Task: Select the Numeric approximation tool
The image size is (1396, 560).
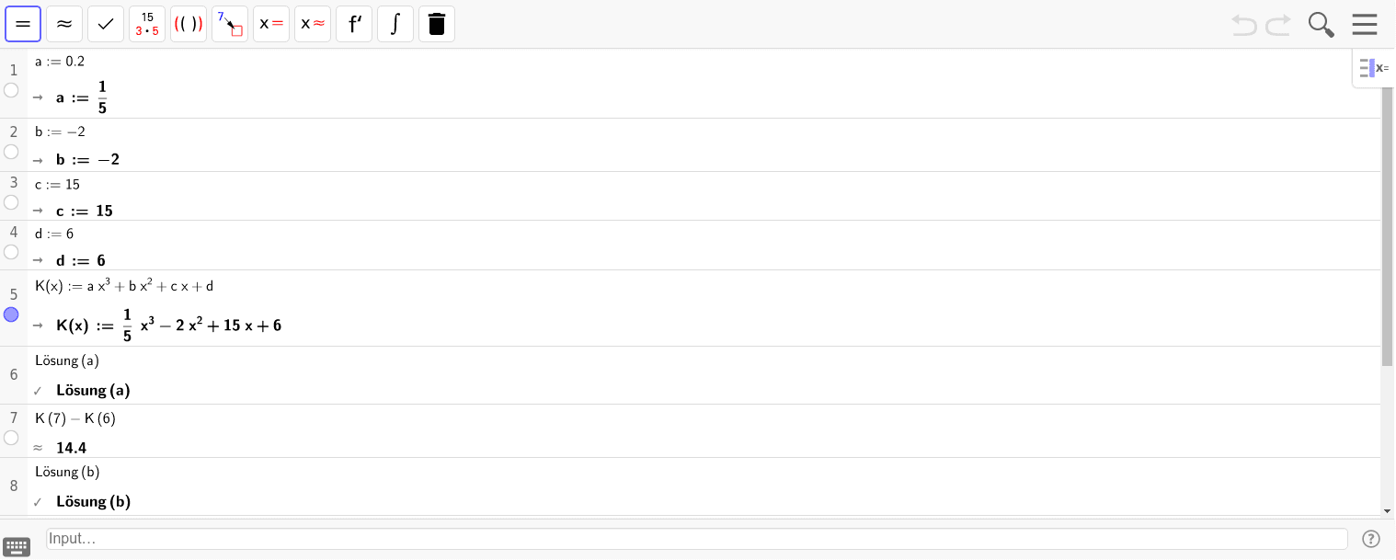Action: (x=64, y=24)
